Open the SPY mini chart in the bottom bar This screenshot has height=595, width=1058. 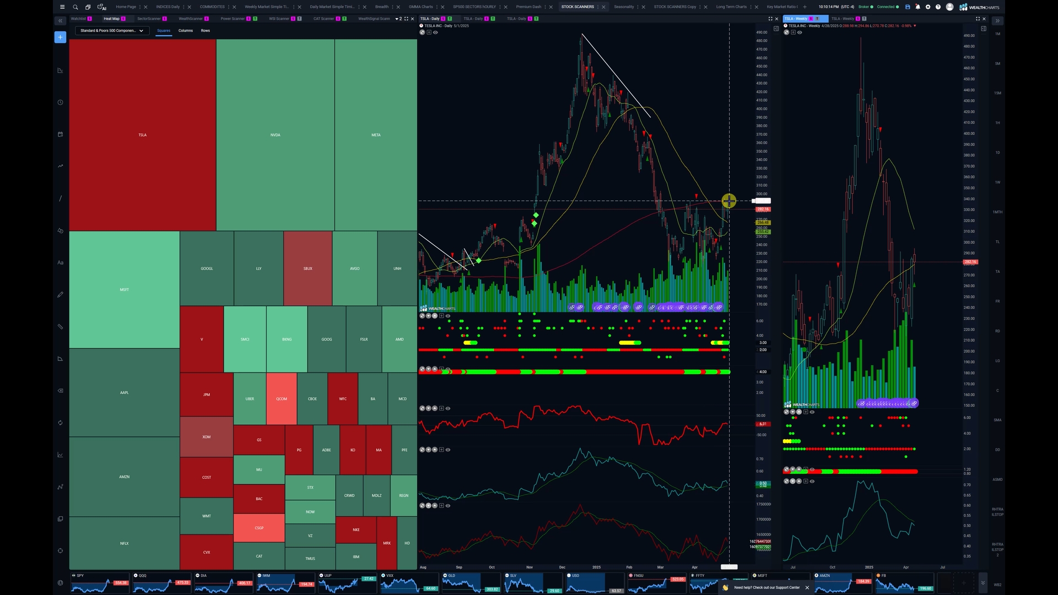click(x=100, y=582)
